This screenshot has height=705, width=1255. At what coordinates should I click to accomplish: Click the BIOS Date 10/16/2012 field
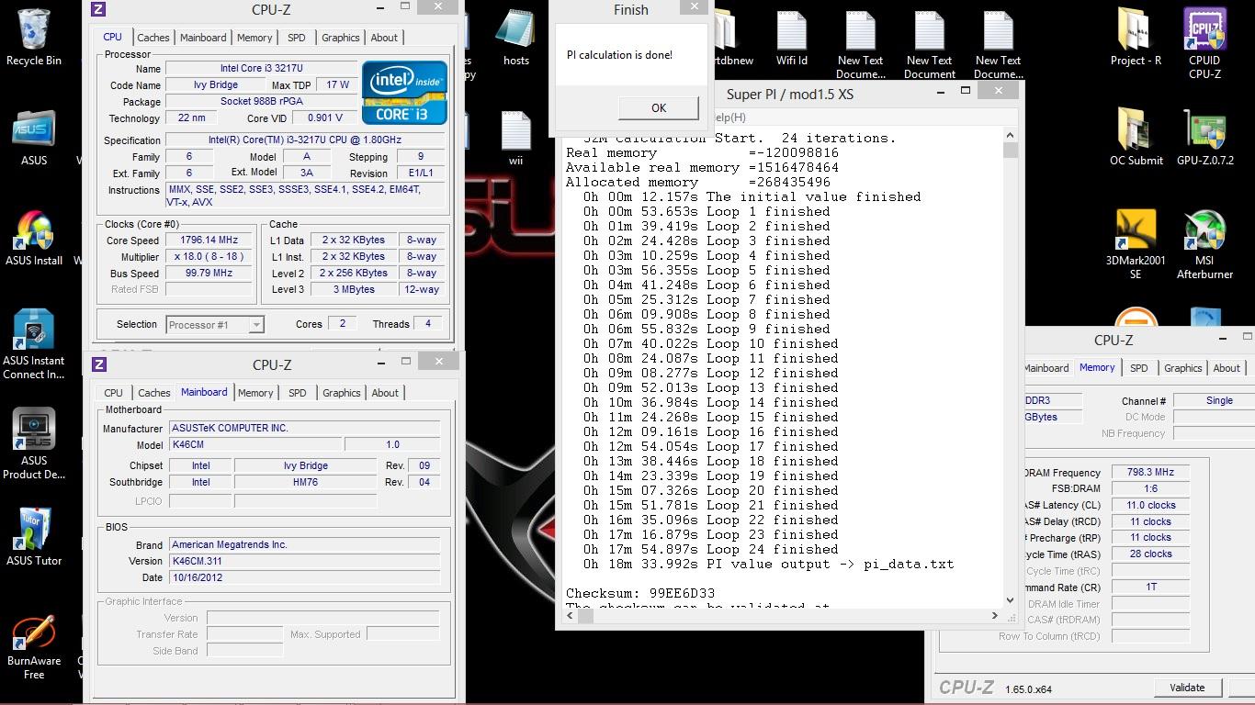coord(304,577)
